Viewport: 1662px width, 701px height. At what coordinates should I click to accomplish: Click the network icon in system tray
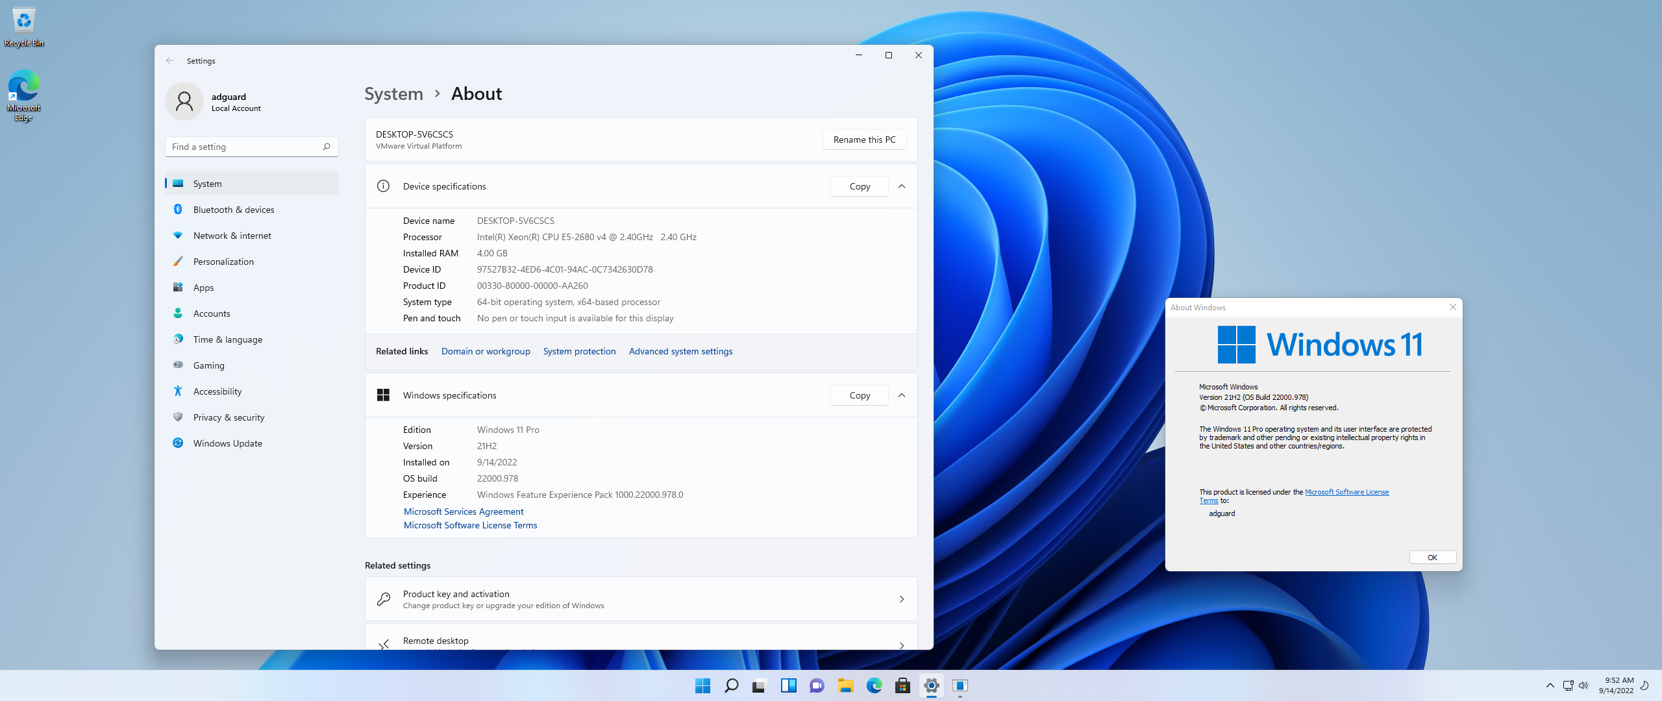click(1568, 685)
